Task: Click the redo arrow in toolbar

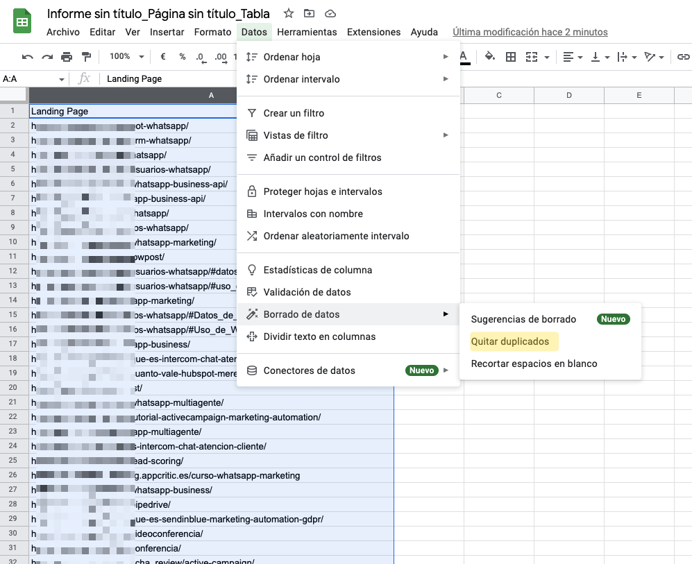Action: click(47, 57)
